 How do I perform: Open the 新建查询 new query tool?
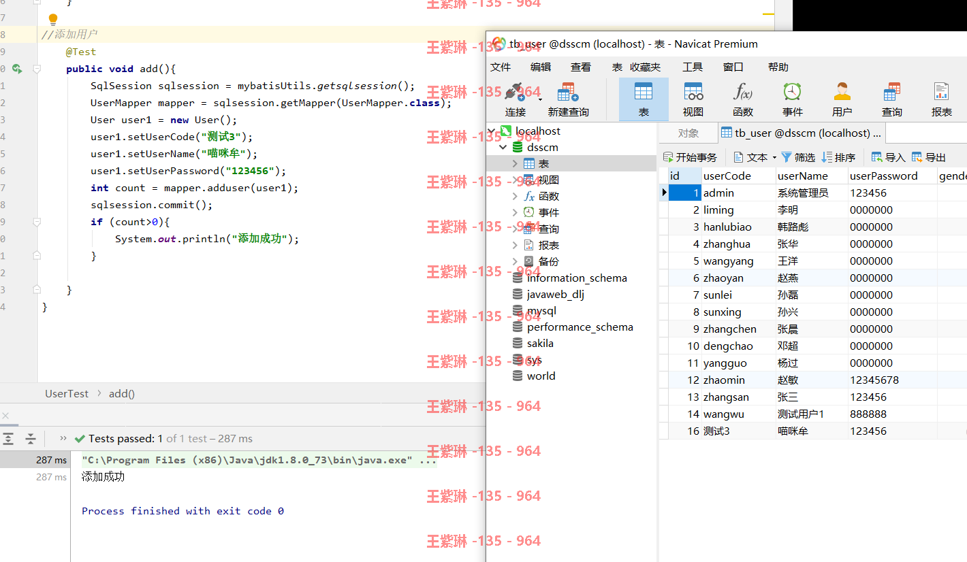tap(567, 93)
